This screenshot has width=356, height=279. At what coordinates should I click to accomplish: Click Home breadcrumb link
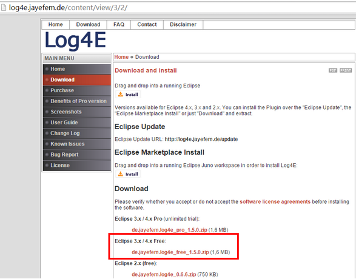[121, 57]
